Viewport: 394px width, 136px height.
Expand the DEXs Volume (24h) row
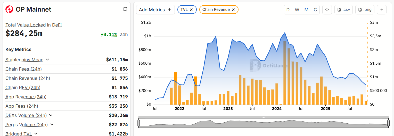(51, 115)
